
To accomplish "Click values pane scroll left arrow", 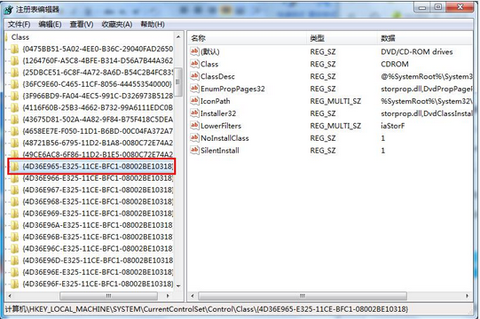I will tap(193, 296).
